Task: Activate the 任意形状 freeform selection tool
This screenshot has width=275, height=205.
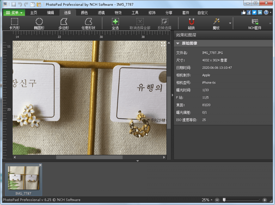Action: [x=88, y=23]
